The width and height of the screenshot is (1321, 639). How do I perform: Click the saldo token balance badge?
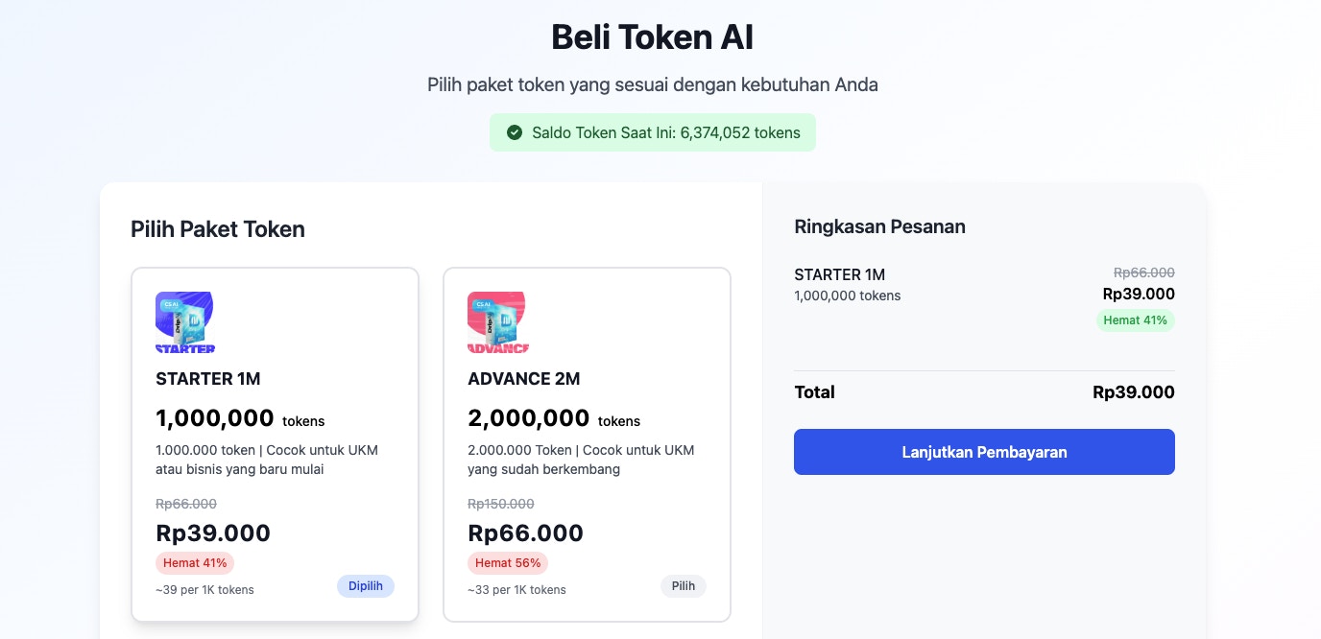653,132
